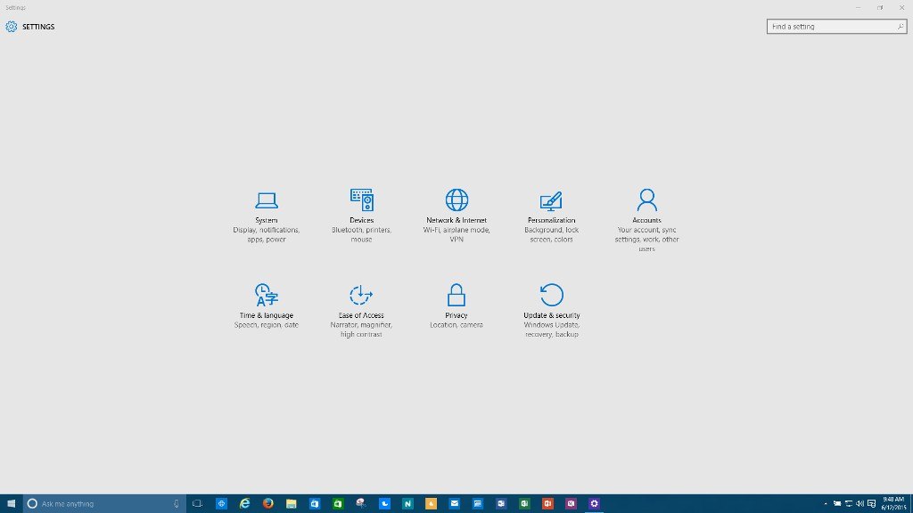The height and width of the screenshot is (513, 913).
Task: Click the SETTINGS gear icon in the header
Action: (11, 27)
